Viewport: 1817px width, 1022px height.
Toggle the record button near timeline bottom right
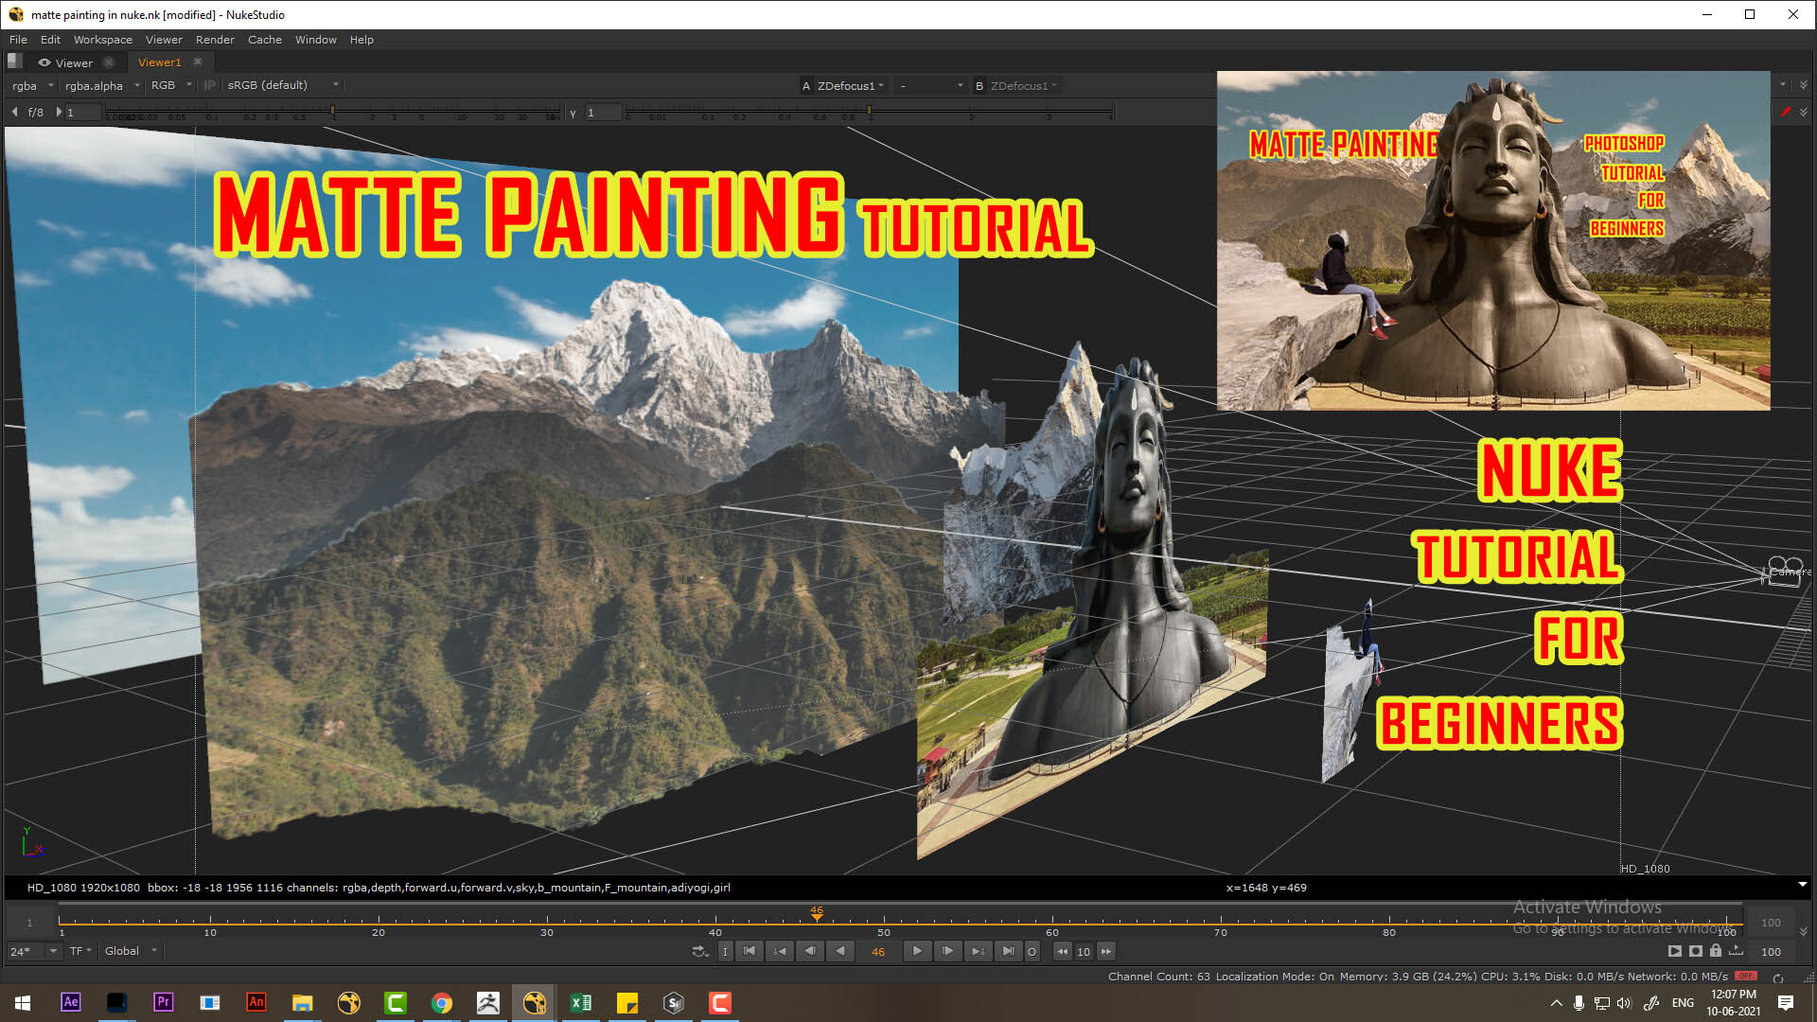(x=1695, y=951)
